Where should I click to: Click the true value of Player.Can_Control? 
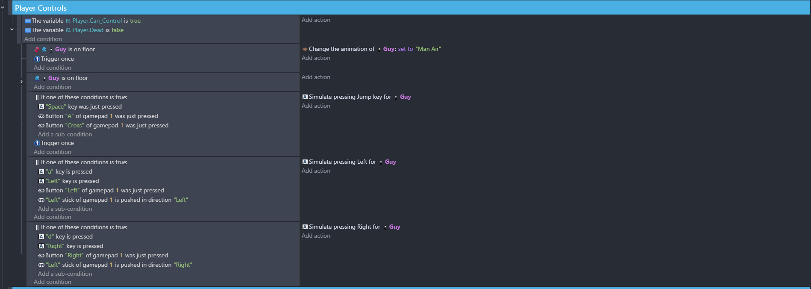click(135, 21)
